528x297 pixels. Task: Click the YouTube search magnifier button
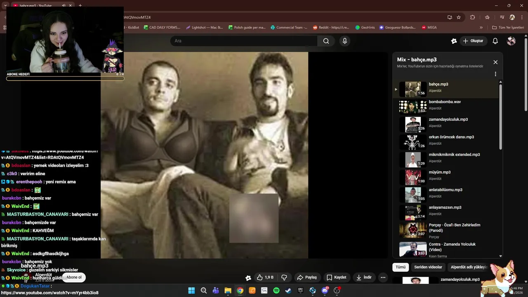pyautogui.click(x=326, y=41)
